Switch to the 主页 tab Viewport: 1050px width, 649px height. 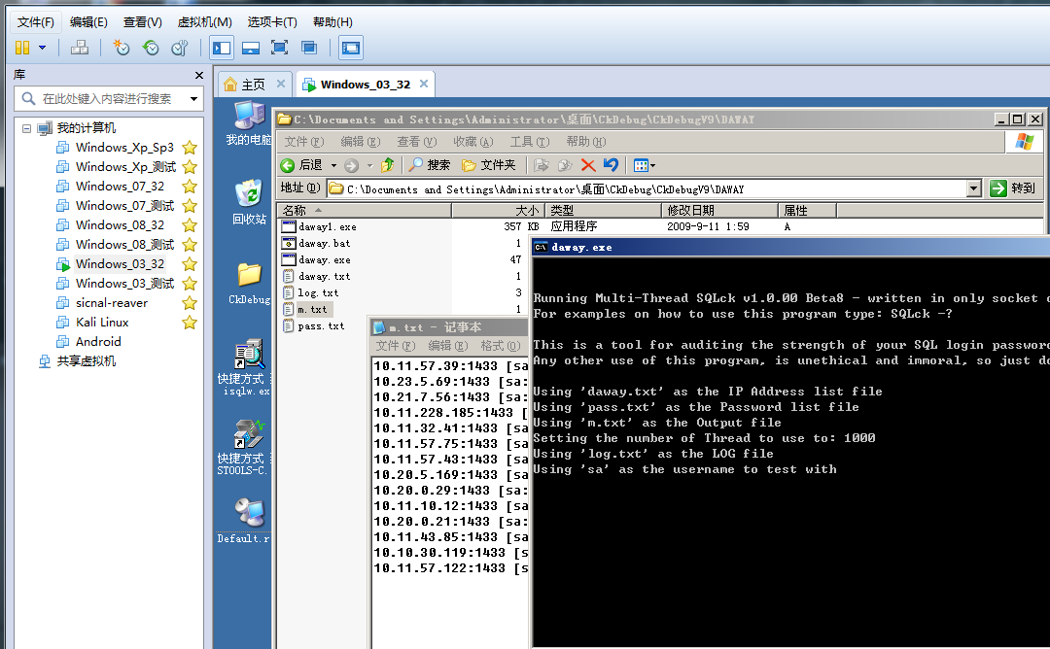point(253,85)
